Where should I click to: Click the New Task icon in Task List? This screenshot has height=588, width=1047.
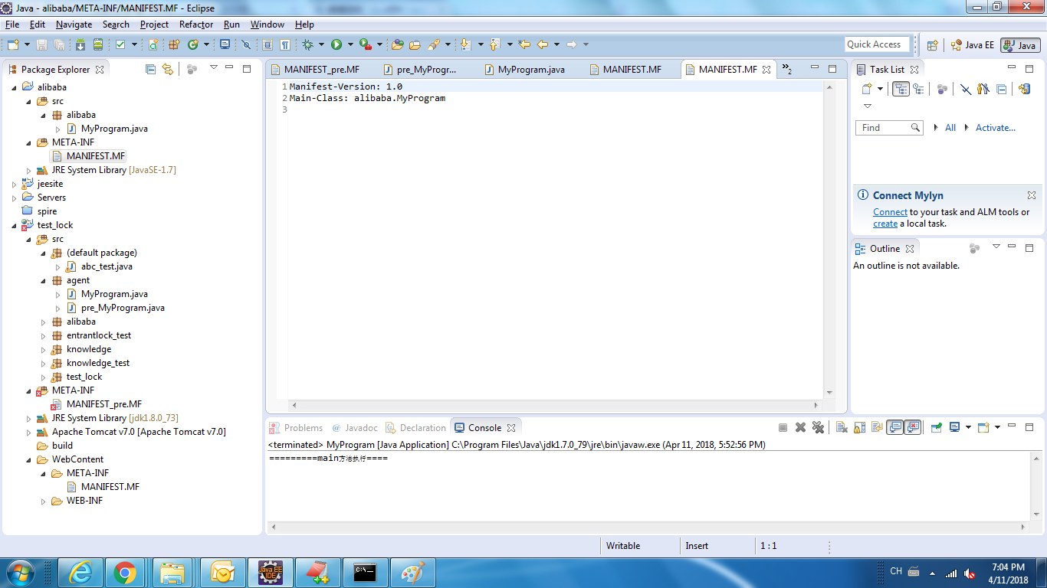(x=867, y=89)
